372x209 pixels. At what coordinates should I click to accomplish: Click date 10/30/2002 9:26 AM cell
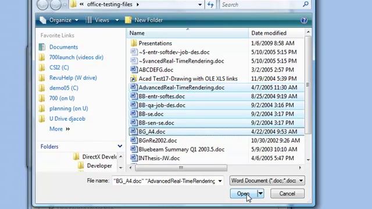point(276,140)
